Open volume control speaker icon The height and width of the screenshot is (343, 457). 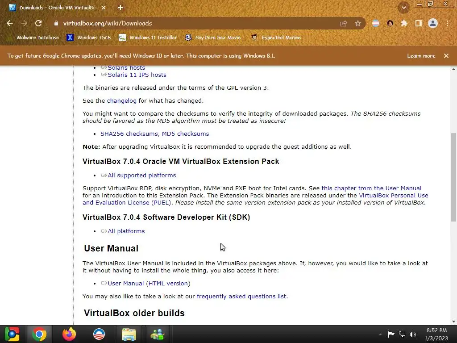(413, 334)
